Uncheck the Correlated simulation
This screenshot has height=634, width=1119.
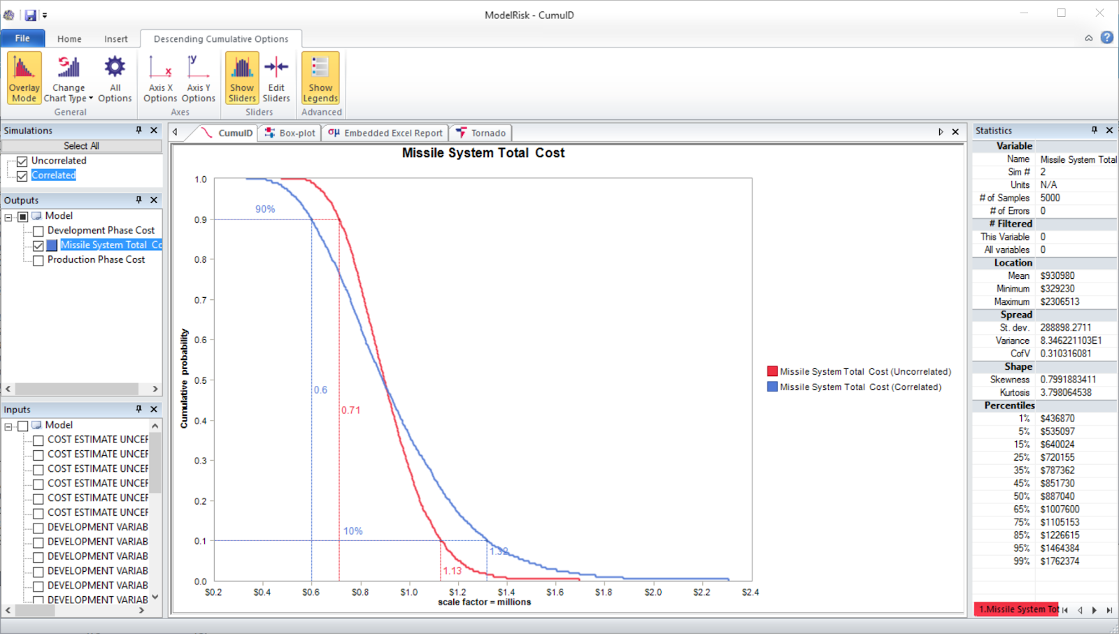[x=22, y=175]
